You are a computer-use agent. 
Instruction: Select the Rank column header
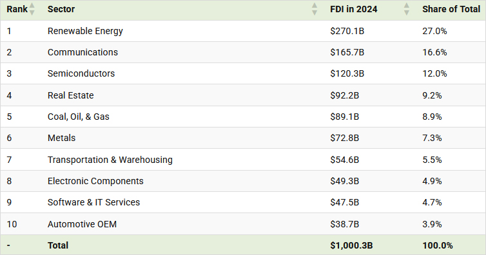click(17, 9)
